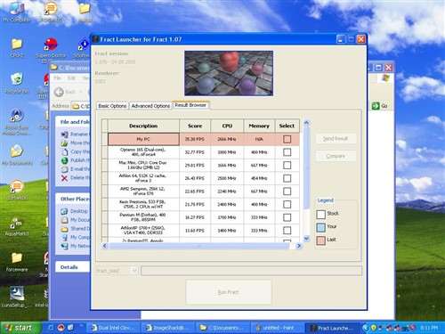Tick the Select checkbox for My PC row

[287, 139]
